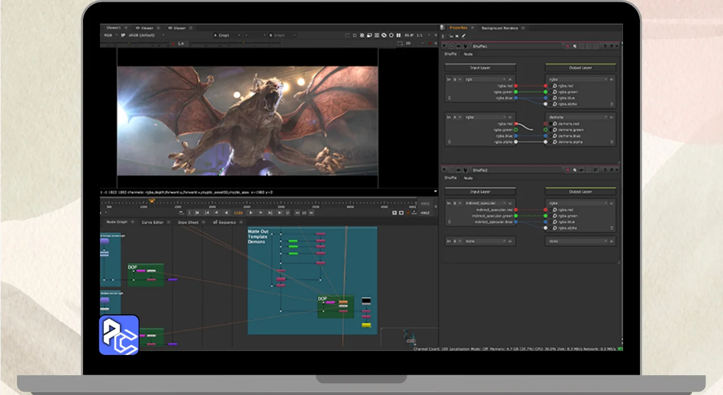
Task: Switch to the Curve Editor tab
Action: 152,222
